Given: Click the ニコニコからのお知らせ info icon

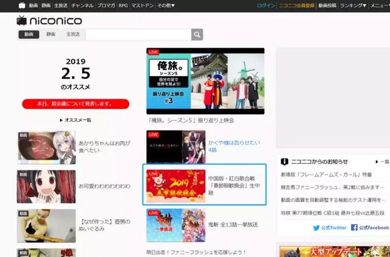Looking at the screenshot, I should click(x=285, y=162).
